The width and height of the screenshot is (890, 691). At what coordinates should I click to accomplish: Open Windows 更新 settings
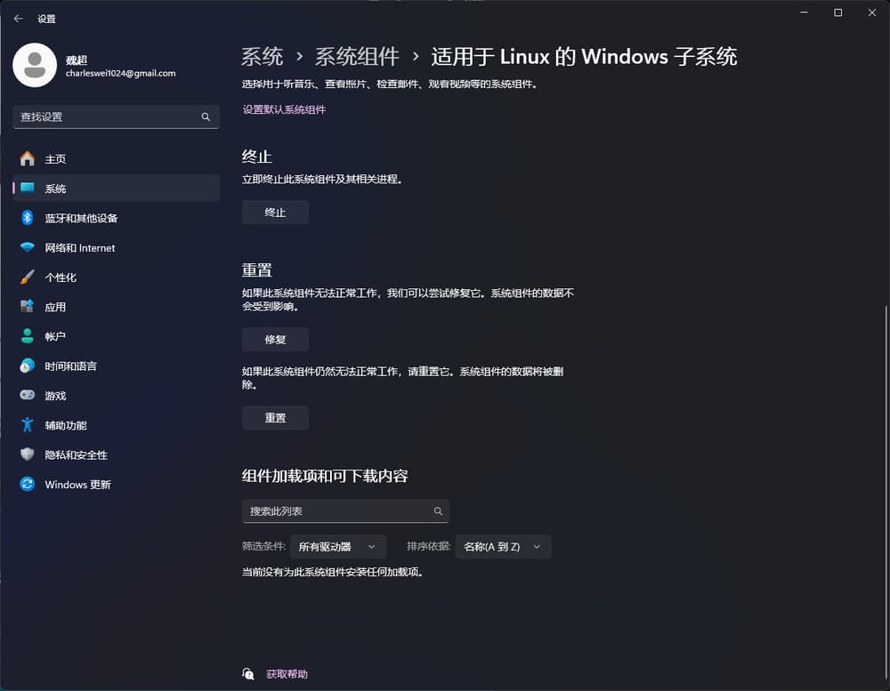pyautogui.click(x=116, y=484)
